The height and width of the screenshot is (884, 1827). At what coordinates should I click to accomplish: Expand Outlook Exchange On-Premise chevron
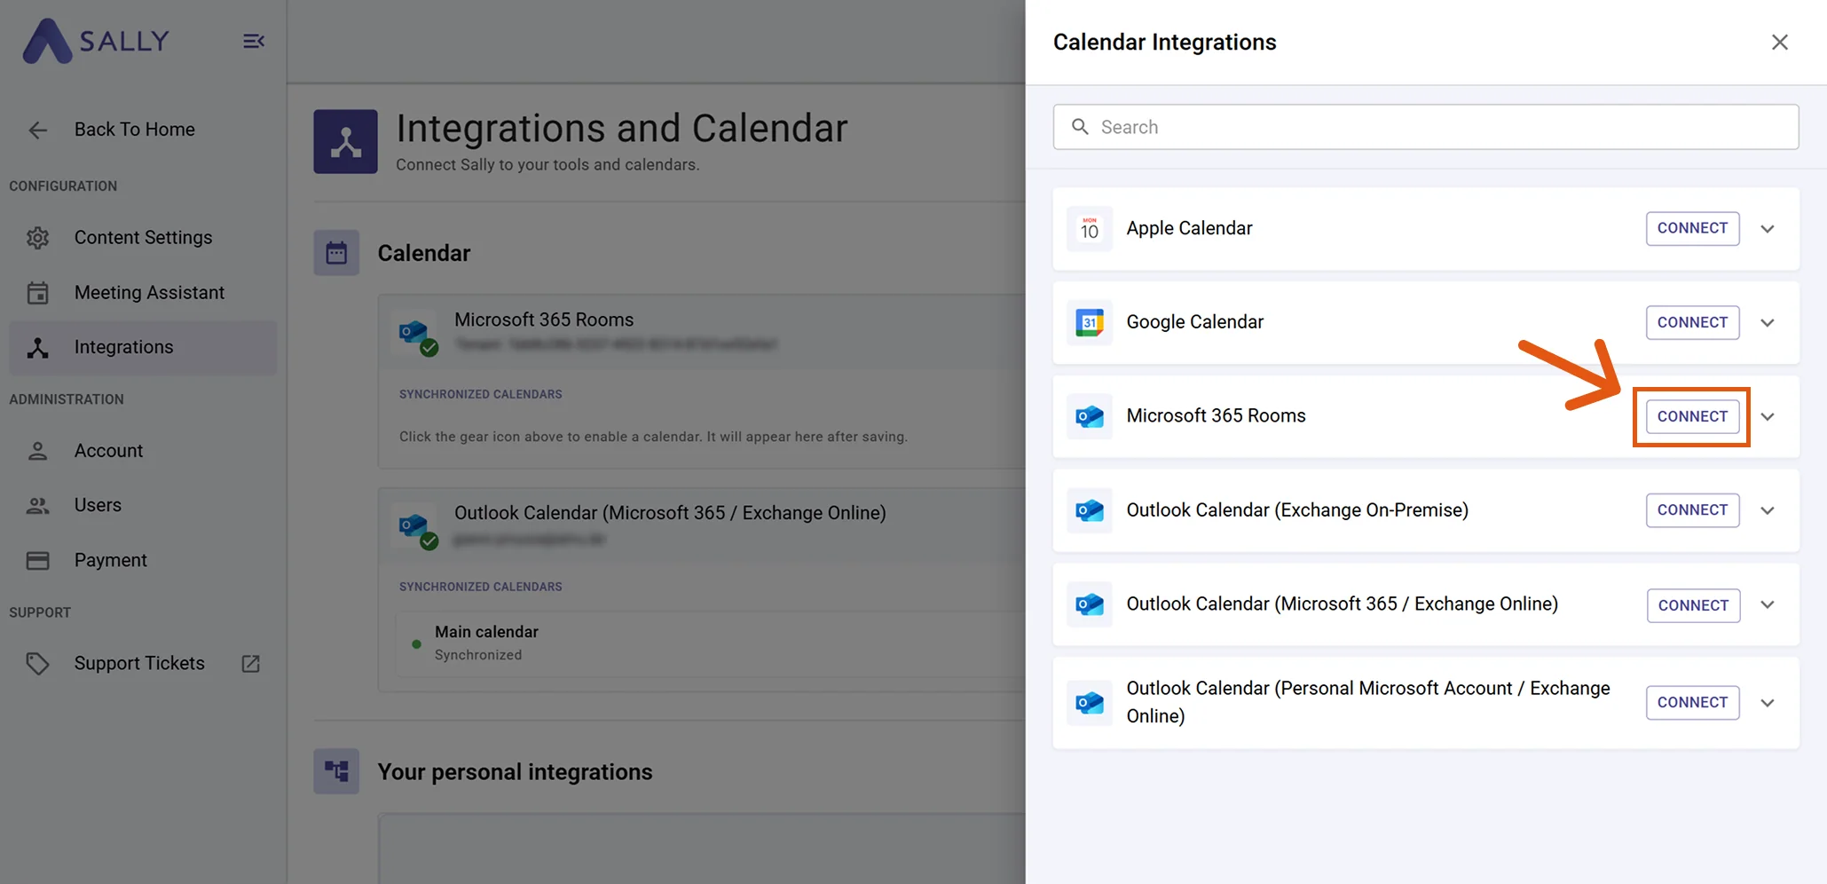[1768, 511]
